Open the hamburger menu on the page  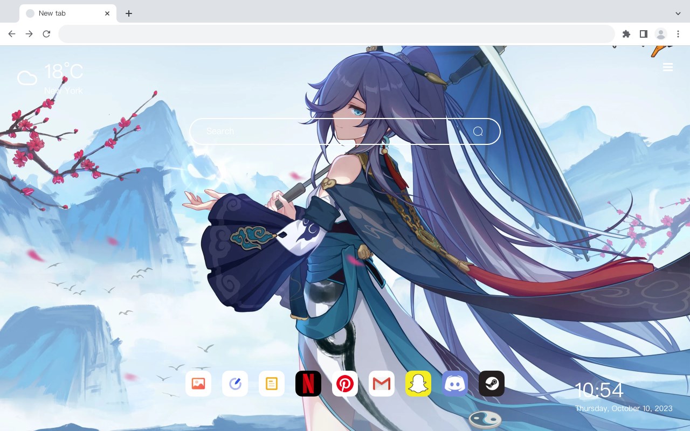pyautogui.click(x=668, y=67)
